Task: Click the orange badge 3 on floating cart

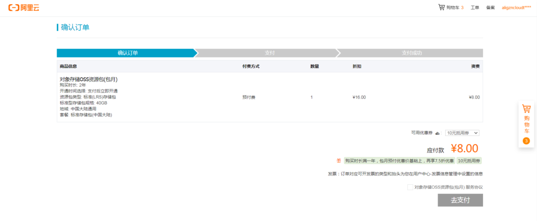Action: click(x=526, y=141)
